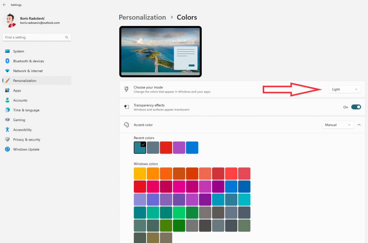The image size is (368, 243).
Task: Select the yellow gold Windows color
Action: (140, 174)
